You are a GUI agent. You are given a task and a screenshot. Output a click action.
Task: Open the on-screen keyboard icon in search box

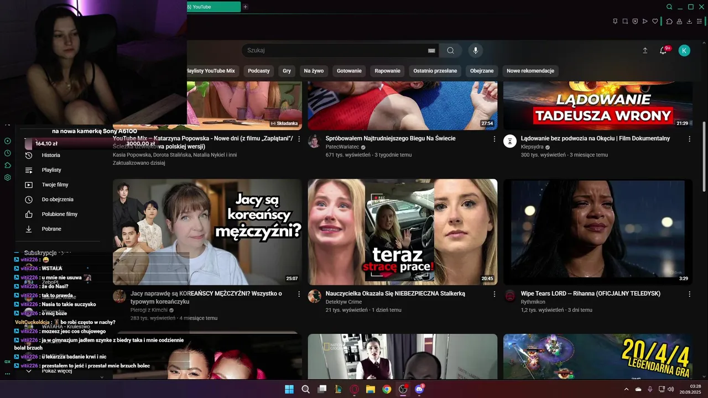[x=431, y=50]
